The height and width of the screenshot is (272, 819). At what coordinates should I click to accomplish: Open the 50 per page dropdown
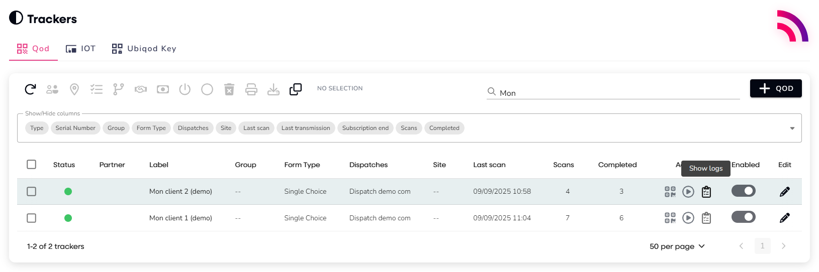(x=677, y=246)
